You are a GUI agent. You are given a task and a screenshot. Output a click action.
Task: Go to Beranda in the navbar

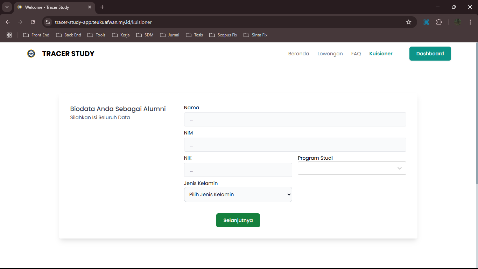click(298, 54)
